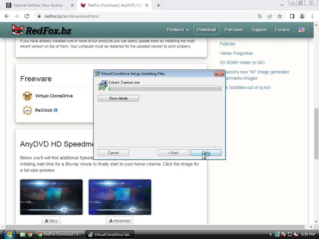Click ReClock blue info icon

tap(55, 110)
